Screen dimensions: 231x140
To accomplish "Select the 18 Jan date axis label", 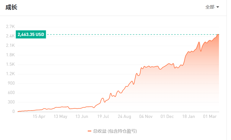I will click(x=188, y=116).
